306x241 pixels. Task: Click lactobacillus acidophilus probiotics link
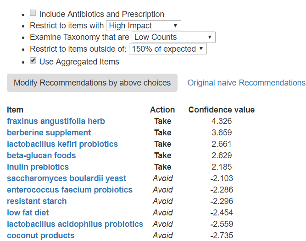[75, 224]
